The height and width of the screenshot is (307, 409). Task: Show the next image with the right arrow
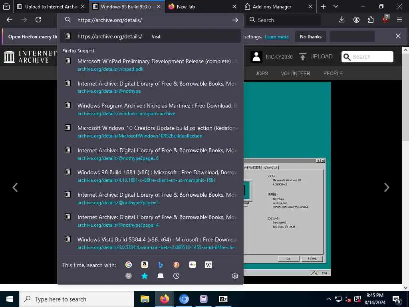[x=387, y=187]
